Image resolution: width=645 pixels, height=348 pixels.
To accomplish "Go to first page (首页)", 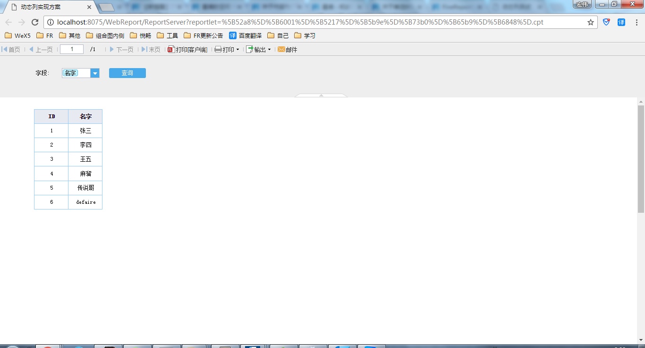I will coord(11,49).
